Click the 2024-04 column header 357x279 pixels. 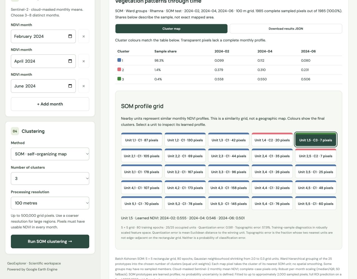[x=265, y=51]
